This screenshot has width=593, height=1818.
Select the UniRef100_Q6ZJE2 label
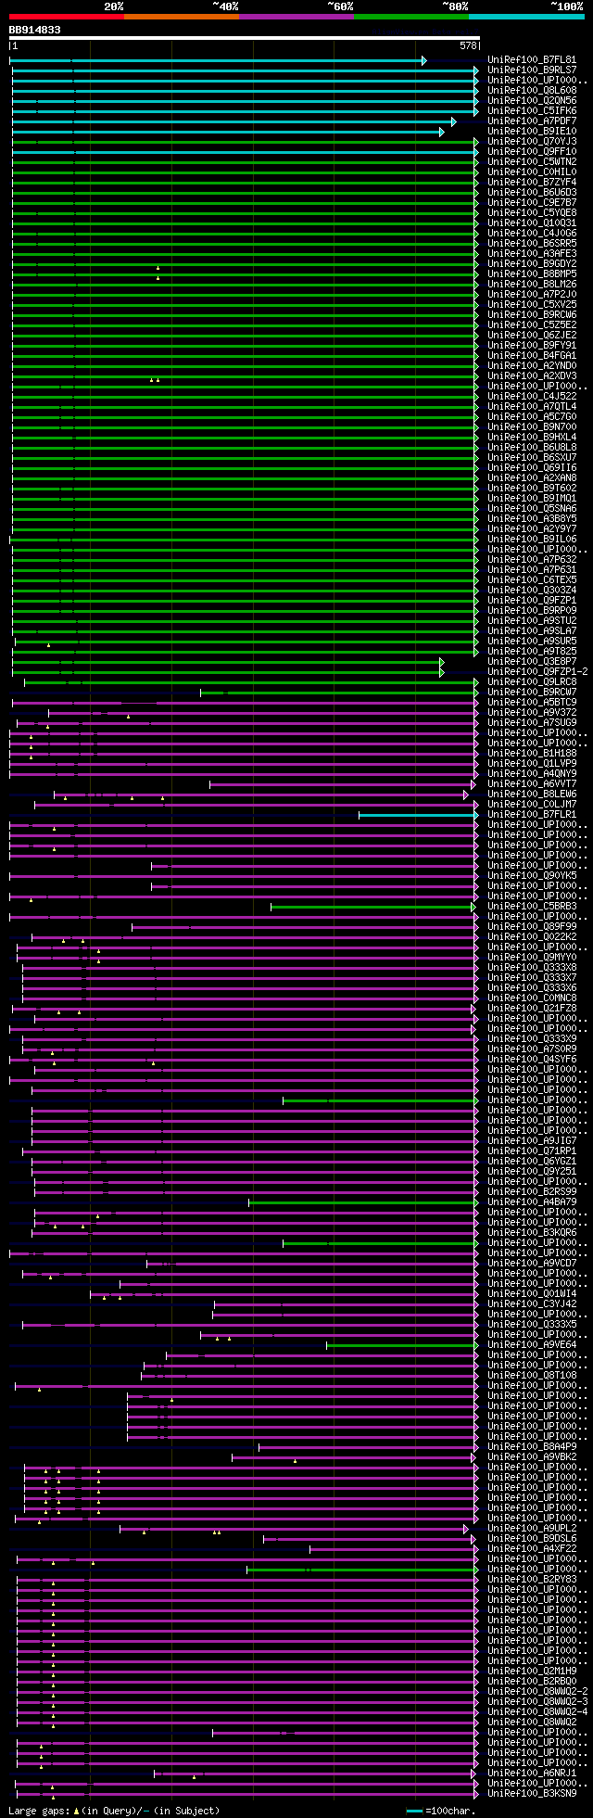532,336
